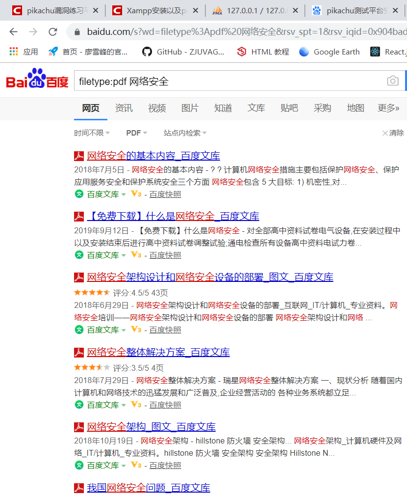This screenshot has width=407, height=498.
Task: Switch to the 地图 search tab
Action: [356, 108]
